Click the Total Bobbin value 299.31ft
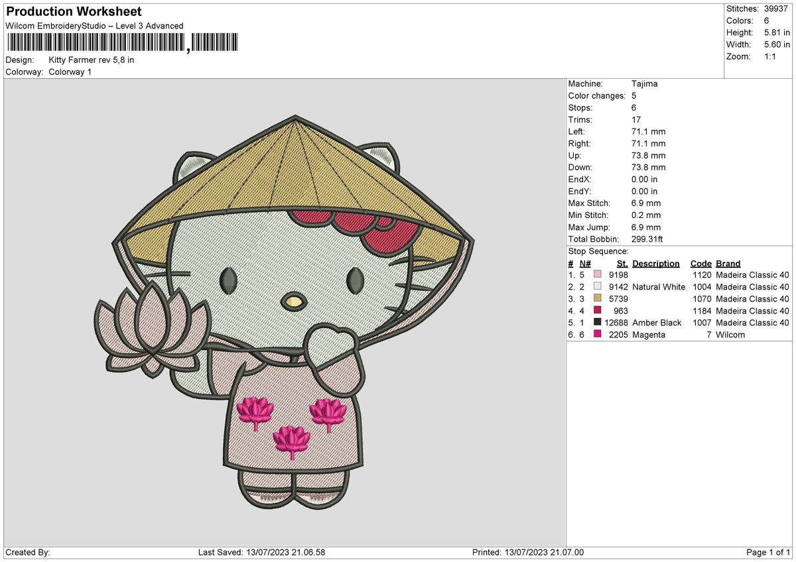Viewport: 796px width, 562px height. point(648,239)
